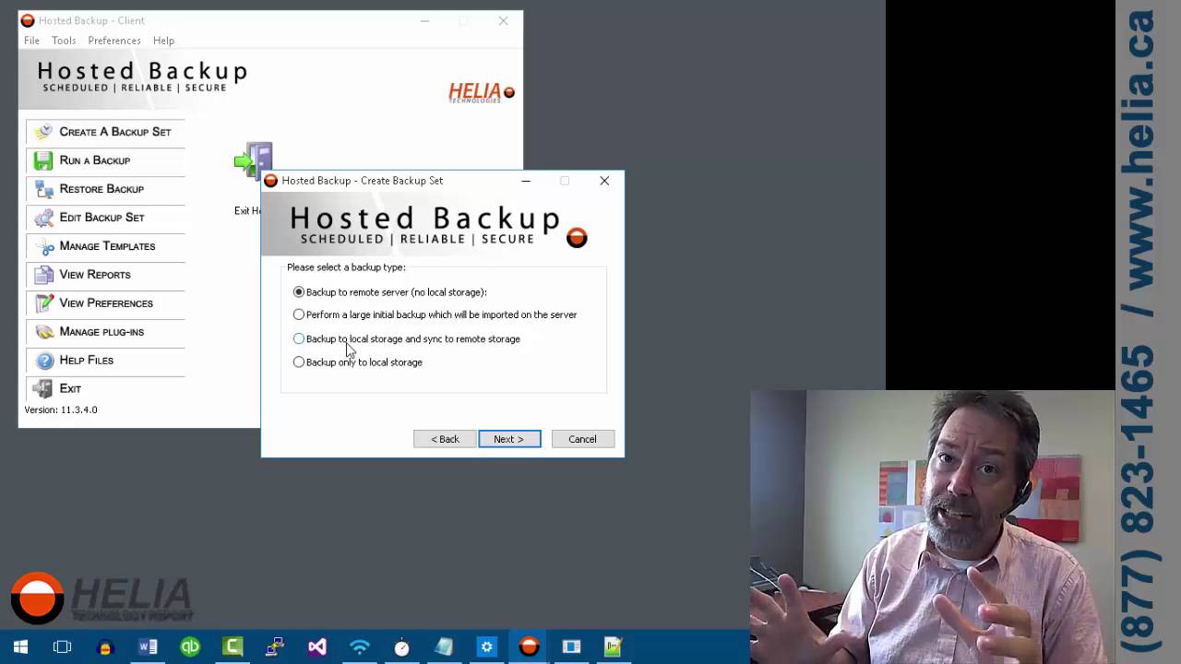Open the Help menu
This screenshot has width=1181, height=664.
click(x=163, y=41)
